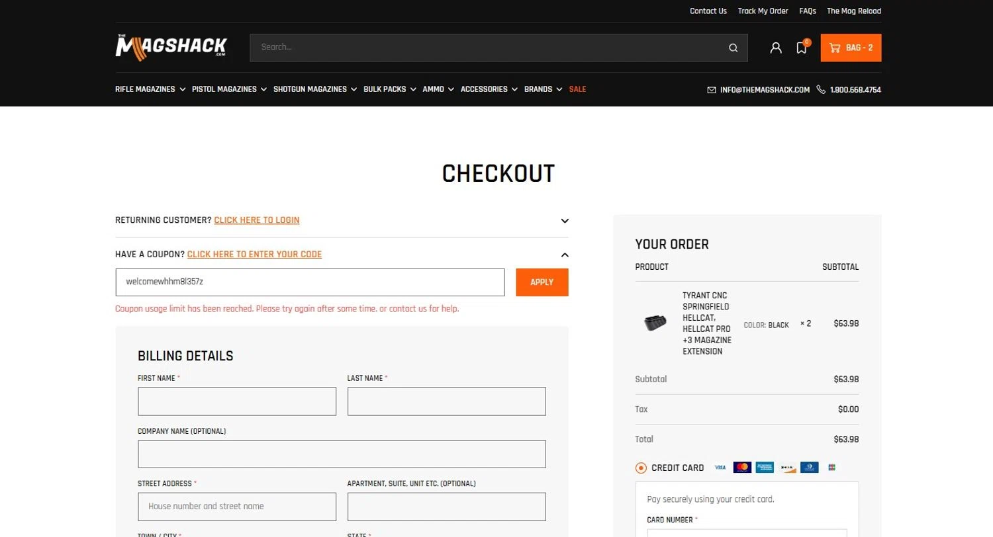
Task: Collapse the Have a Coupon section chevron
Action: (x=565, y=255)
